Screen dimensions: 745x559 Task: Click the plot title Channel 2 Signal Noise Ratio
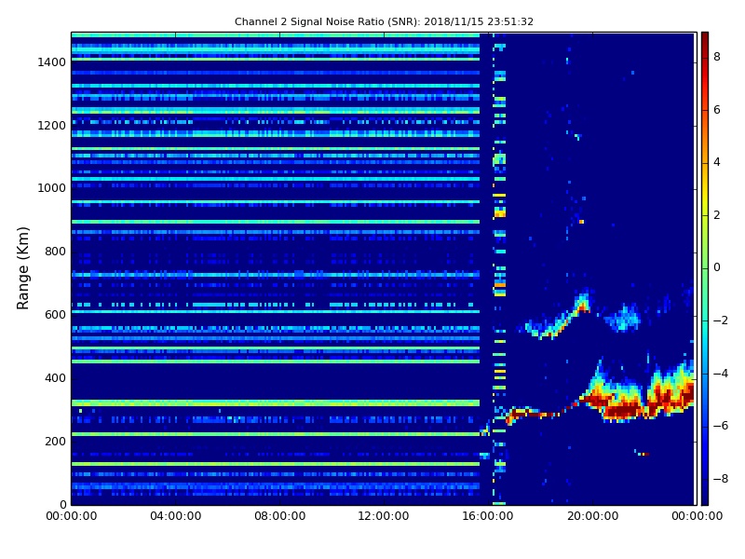pyautogui.click(x=384, y=21)
